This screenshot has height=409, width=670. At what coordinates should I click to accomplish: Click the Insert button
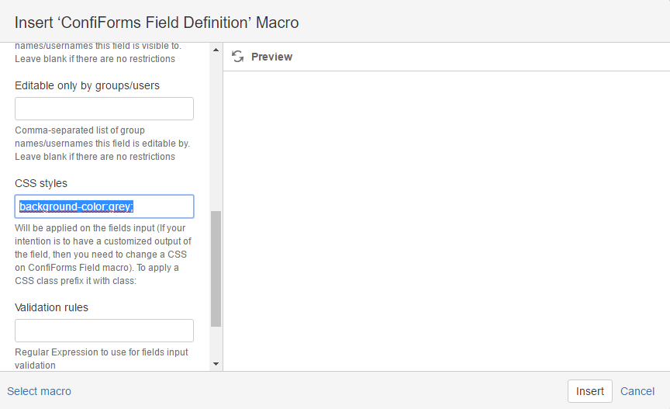(x=589, y=391)
